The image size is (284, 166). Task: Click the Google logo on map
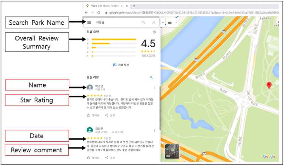[x=269, y=157]
